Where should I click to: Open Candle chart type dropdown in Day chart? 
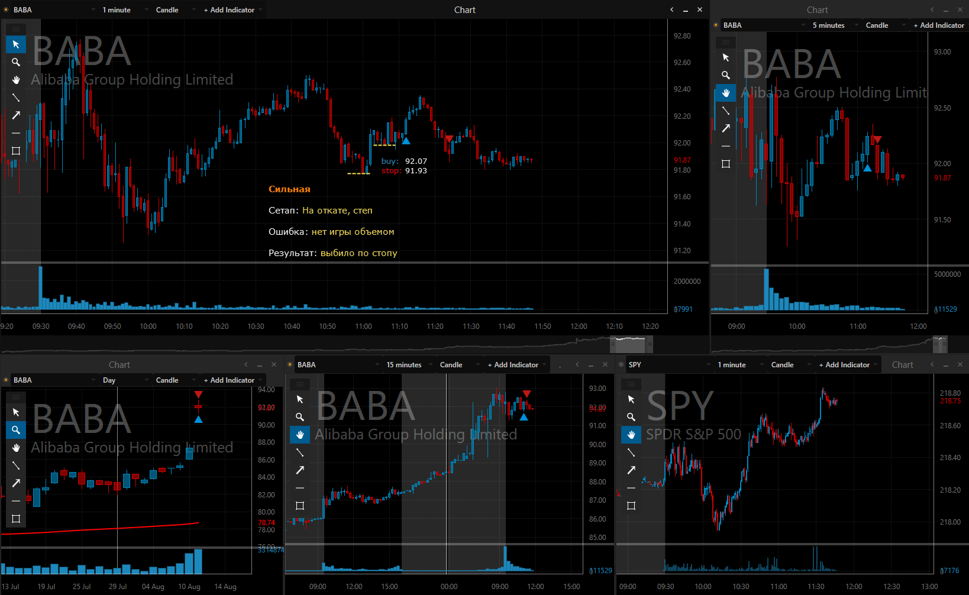(x=175, y=380)
